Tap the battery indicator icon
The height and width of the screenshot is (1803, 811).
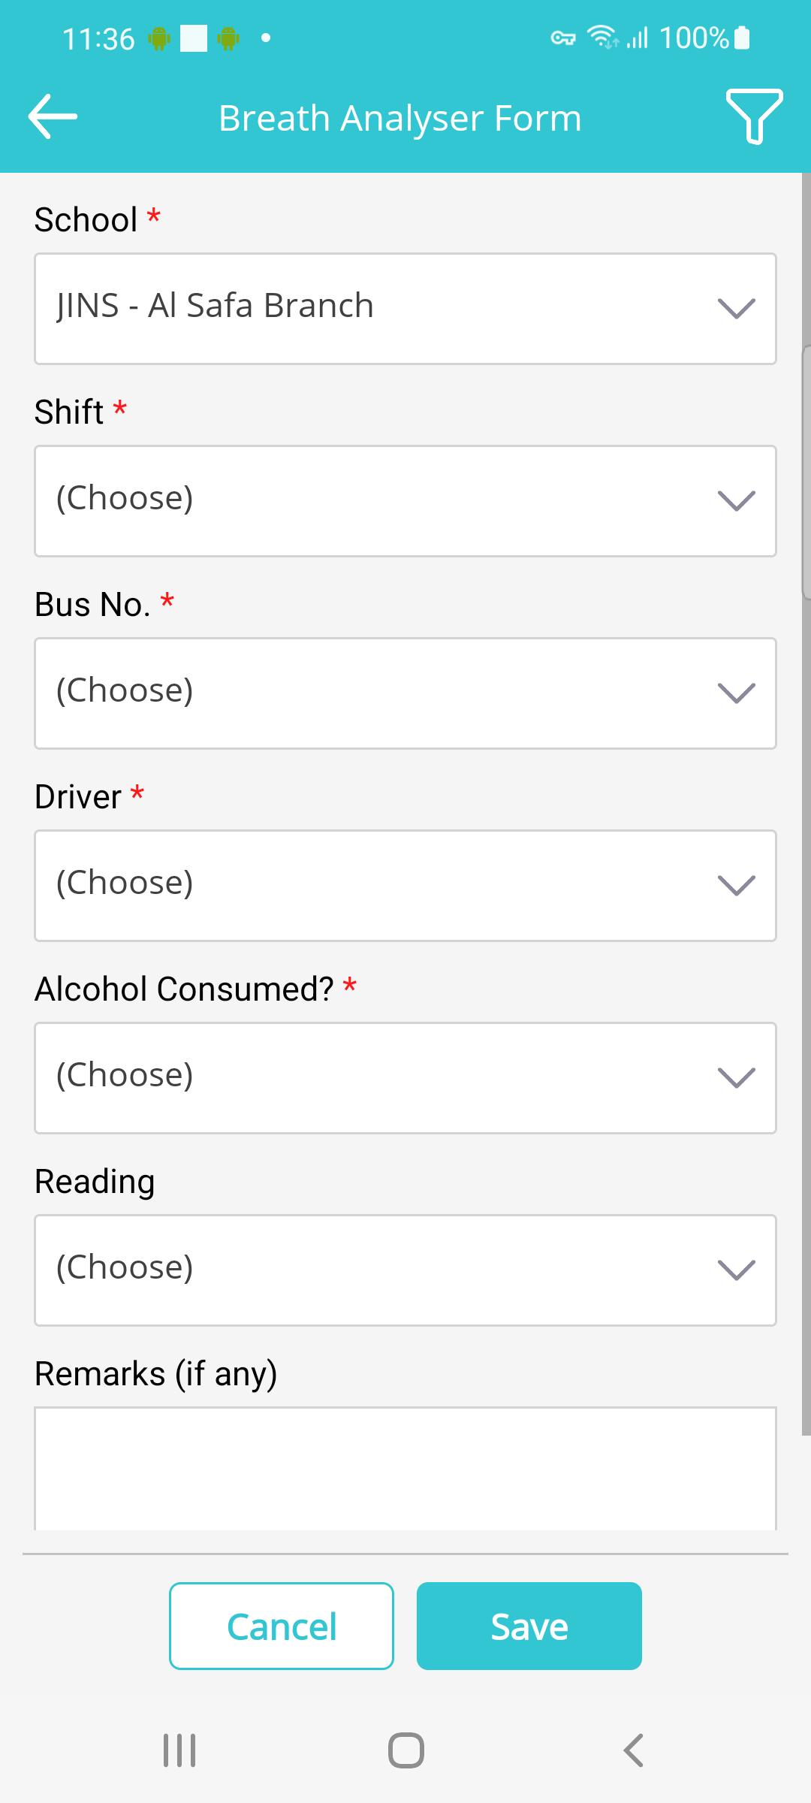[x=742, y=38]
